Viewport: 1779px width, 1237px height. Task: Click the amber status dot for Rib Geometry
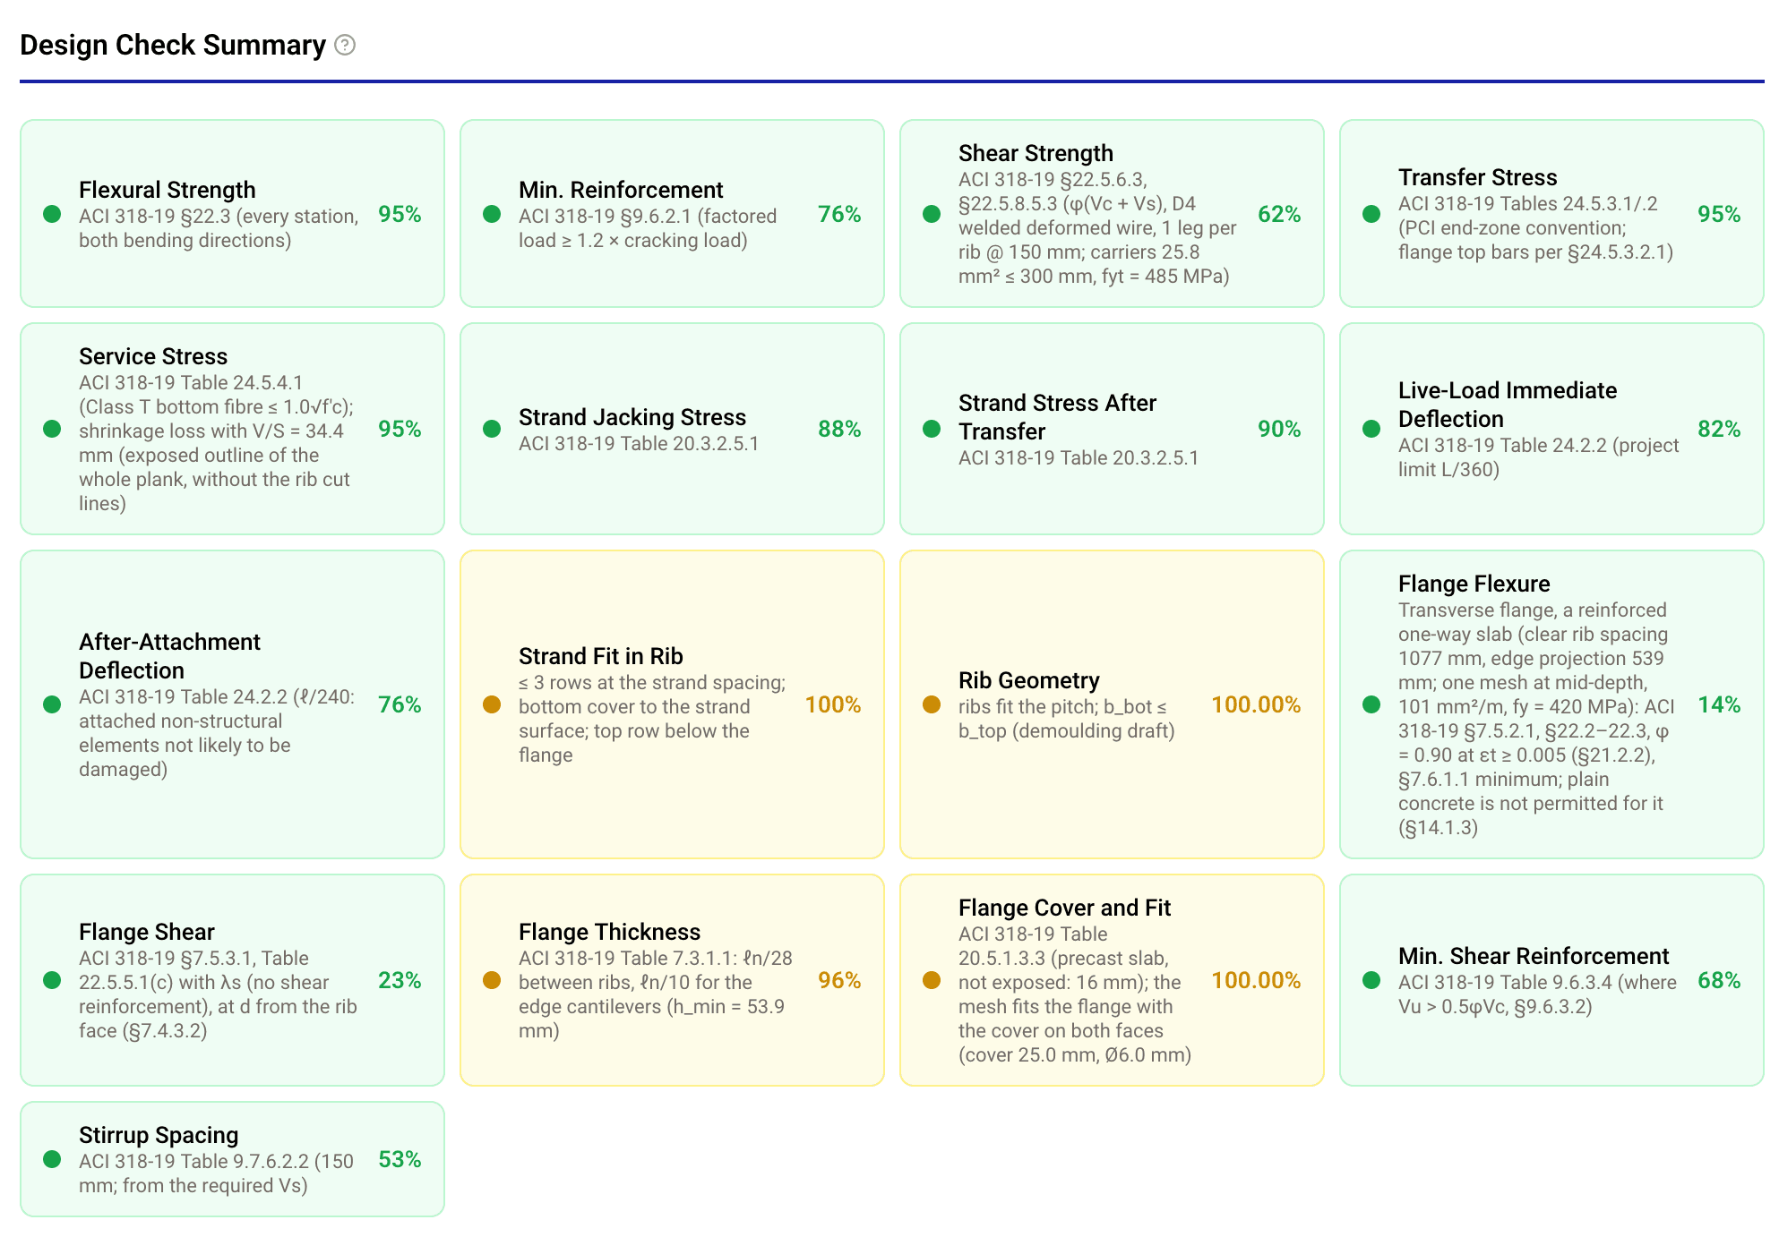932,704
